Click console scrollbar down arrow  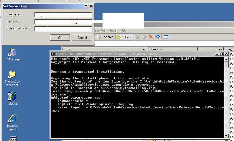tap(226, 136)
